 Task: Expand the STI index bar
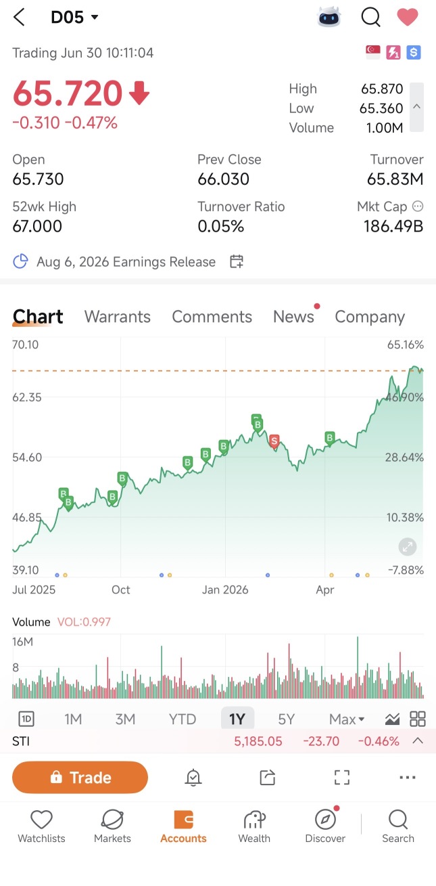coord(418,741)
